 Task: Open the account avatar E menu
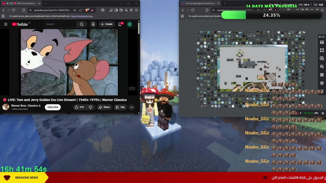[x=130, y=24]
